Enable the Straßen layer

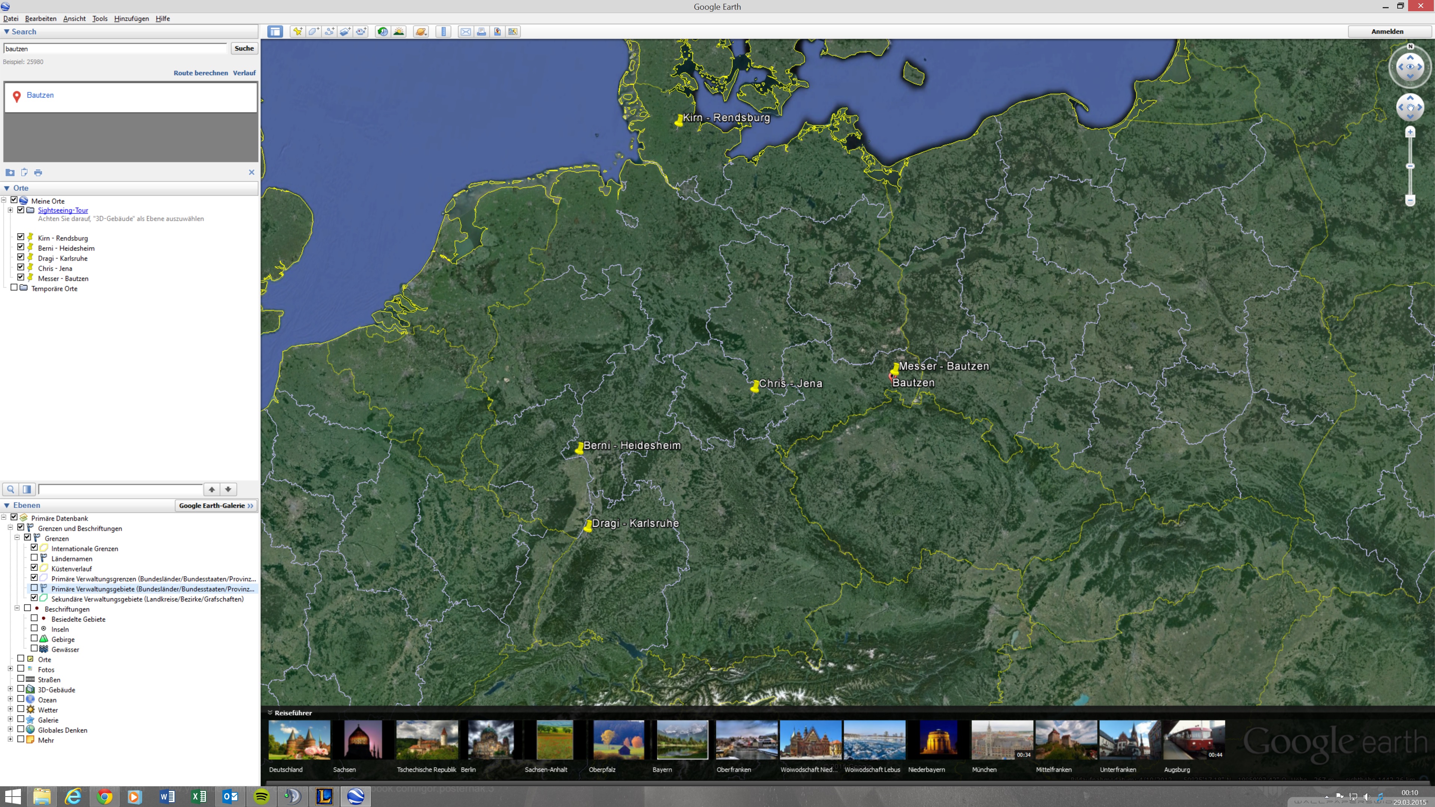tap(21, 679)
